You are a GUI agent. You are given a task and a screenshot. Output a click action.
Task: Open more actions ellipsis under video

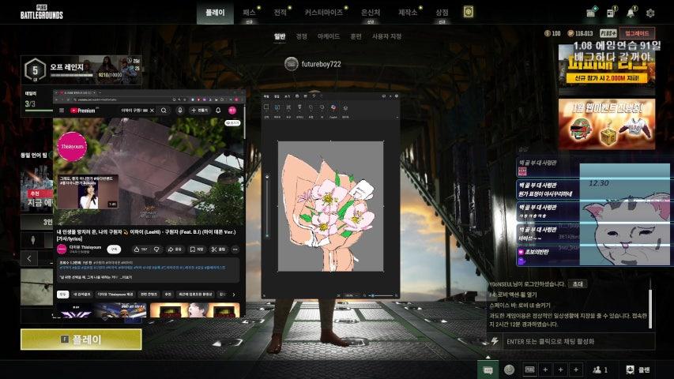click(x=235, y=250)
